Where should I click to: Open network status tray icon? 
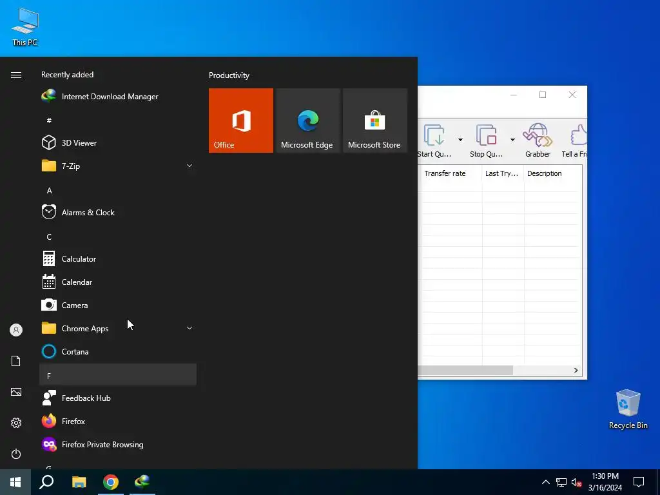pyautogui.click(x=561, y=482)
